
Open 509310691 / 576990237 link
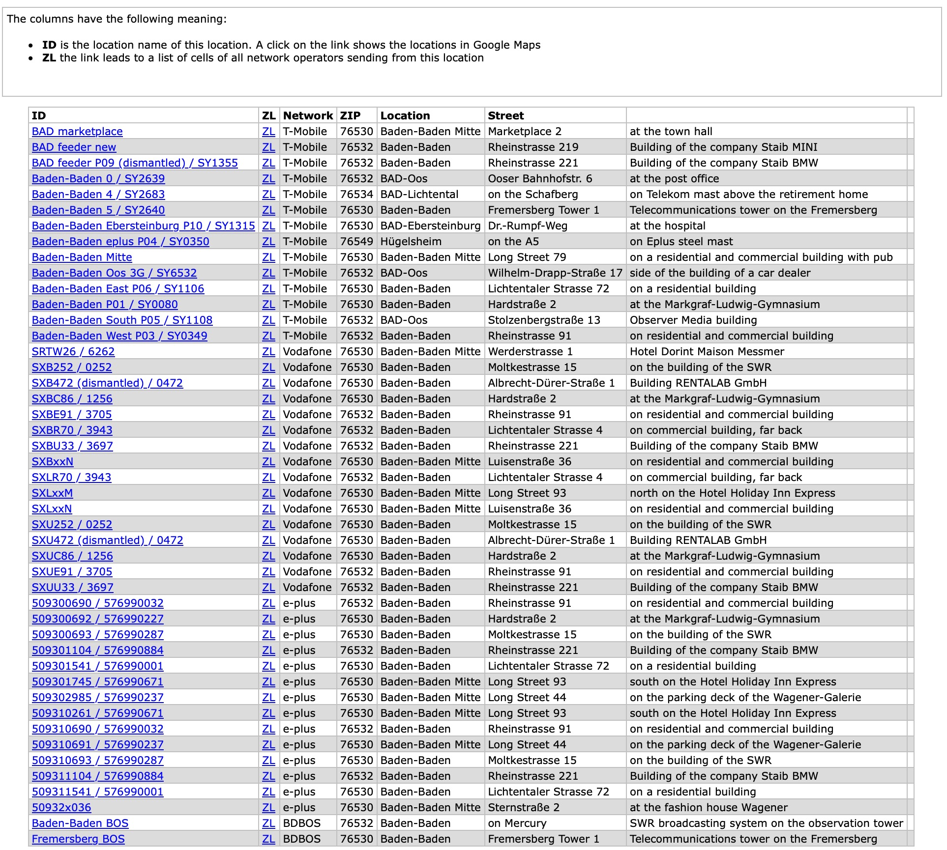point(98,744)
